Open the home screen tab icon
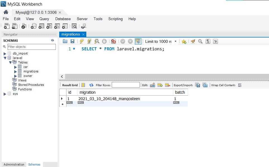 [6, 12]
